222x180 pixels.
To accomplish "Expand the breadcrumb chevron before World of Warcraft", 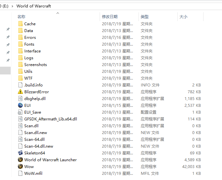I will point(12,6).
